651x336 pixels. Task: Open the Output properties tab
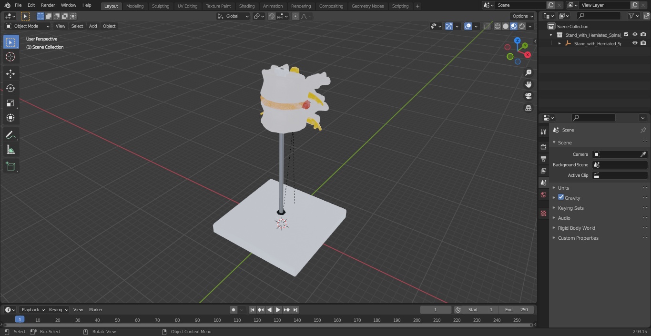[x=543, y=159]
